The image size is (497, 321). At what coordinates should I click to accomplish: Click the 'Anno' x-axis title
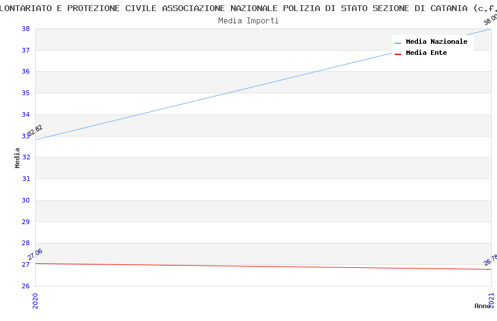click(482, 306)
